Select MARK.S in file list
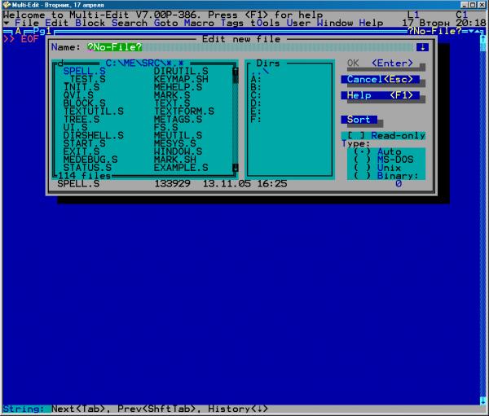The width and height of the screenshot is (489, 416). point(172,95)
